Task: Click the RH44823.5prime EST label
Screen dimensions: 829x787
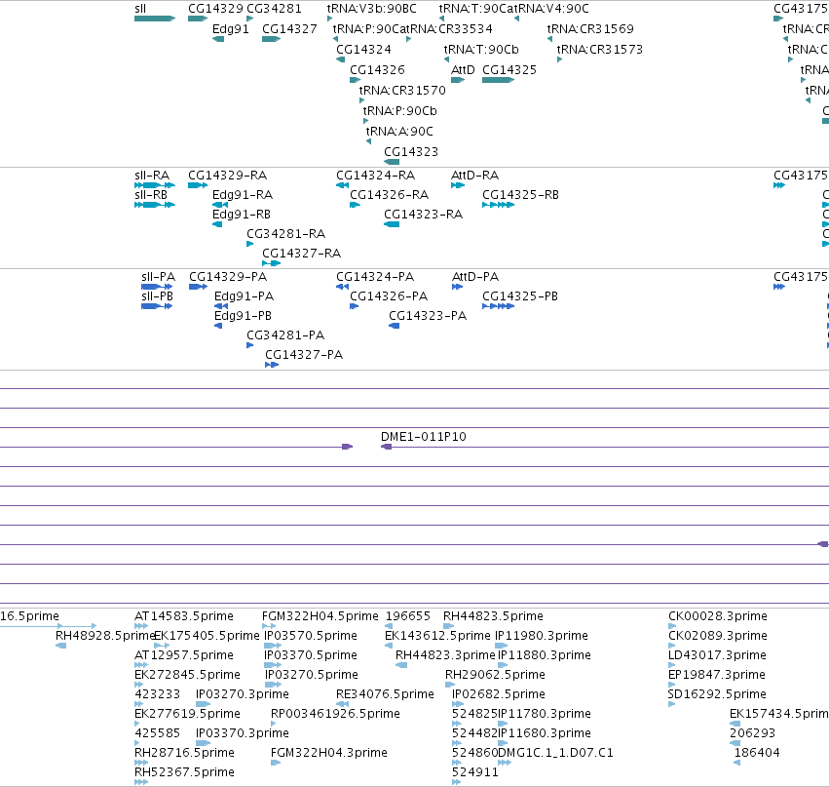Action: coord(493,616)
